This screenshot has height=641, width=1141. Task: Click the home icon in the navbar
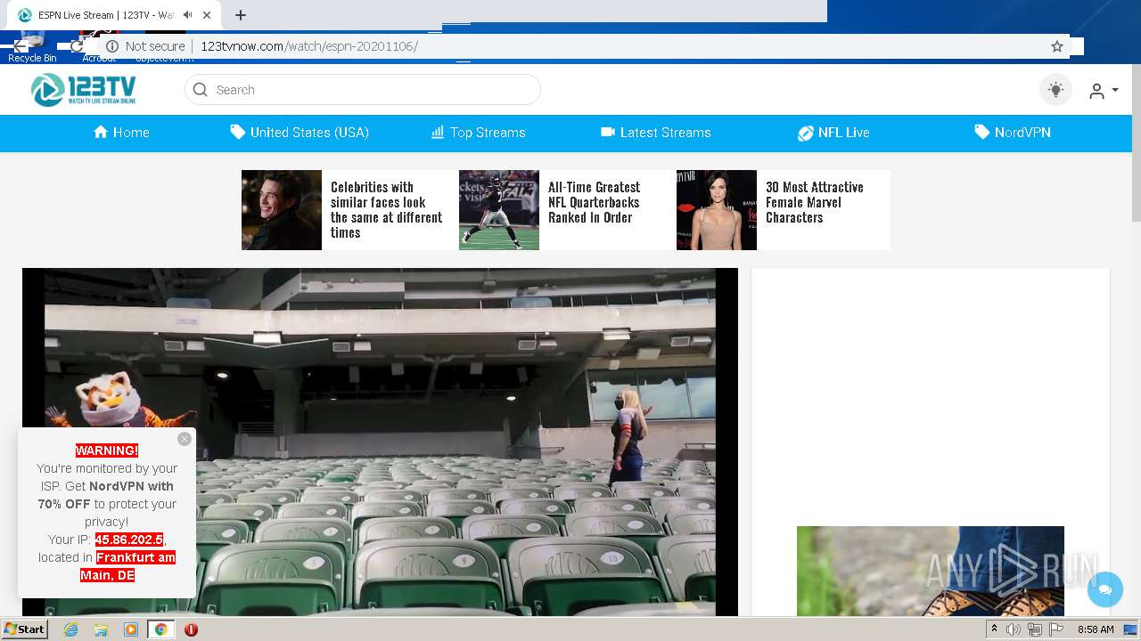(101, 132)
